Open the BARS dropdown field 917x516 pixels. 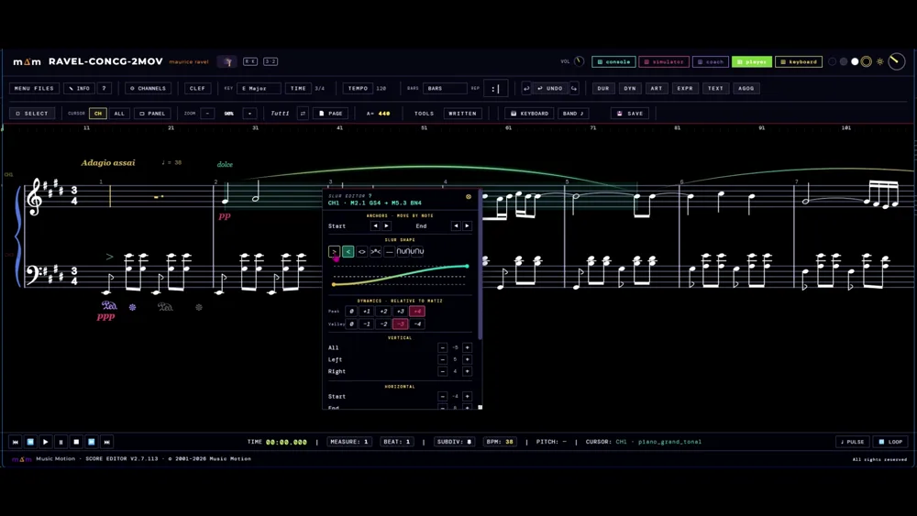445,88
